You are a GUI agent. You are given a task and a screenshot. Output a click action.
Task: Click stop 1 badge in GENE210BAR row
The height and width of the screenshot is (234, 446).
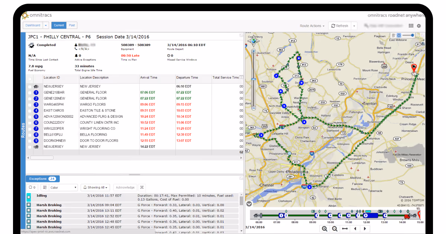pos(36,92)
